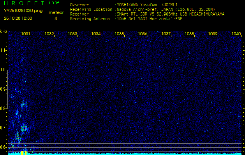Image resolution: width=245 pixels, height=155 pixels.
Task: Click the 1.0 frequency axis label
Action: [x=3, y=70]
